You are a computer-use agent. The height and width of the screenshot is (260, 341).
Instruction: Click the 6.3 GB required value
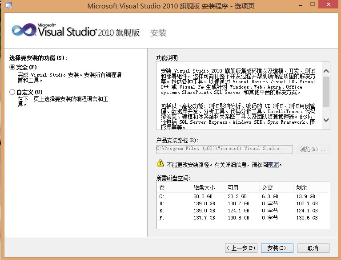270,196
